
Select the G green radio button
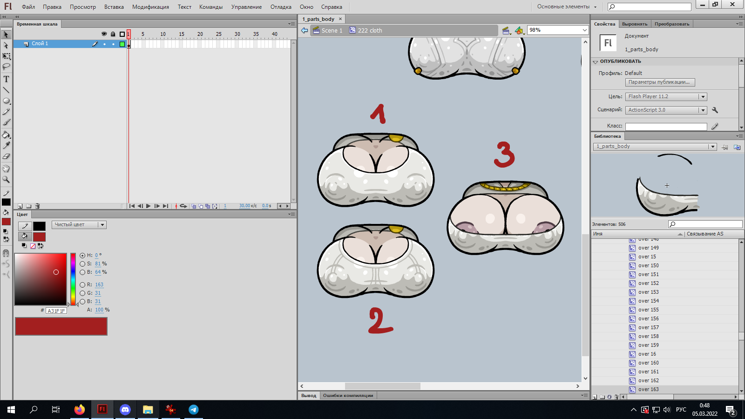click(82, 293)
